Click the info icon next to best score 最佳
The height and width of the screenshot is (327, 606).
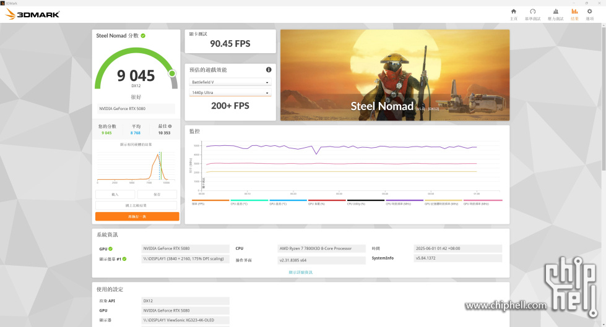click(x=170, y=126)
